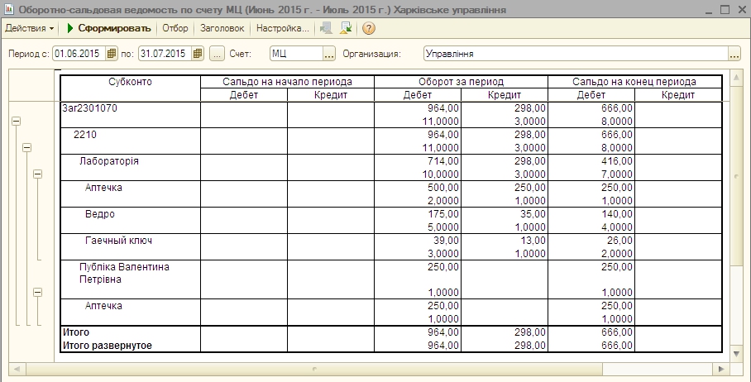Click the 416,00 ending balance cell
This screenshot has width=751, height=382.
pos(617,161)
